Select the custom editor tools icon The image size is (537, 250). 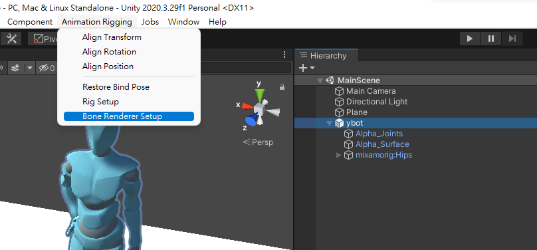(11, 39)
